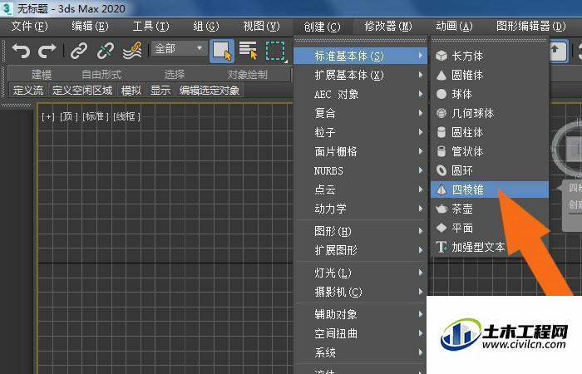The height and width of the screenshot is (374, 582).
Task: Open the 图形编辑器(D) menu
Action: pyautogui.click(x=530, y=27)
